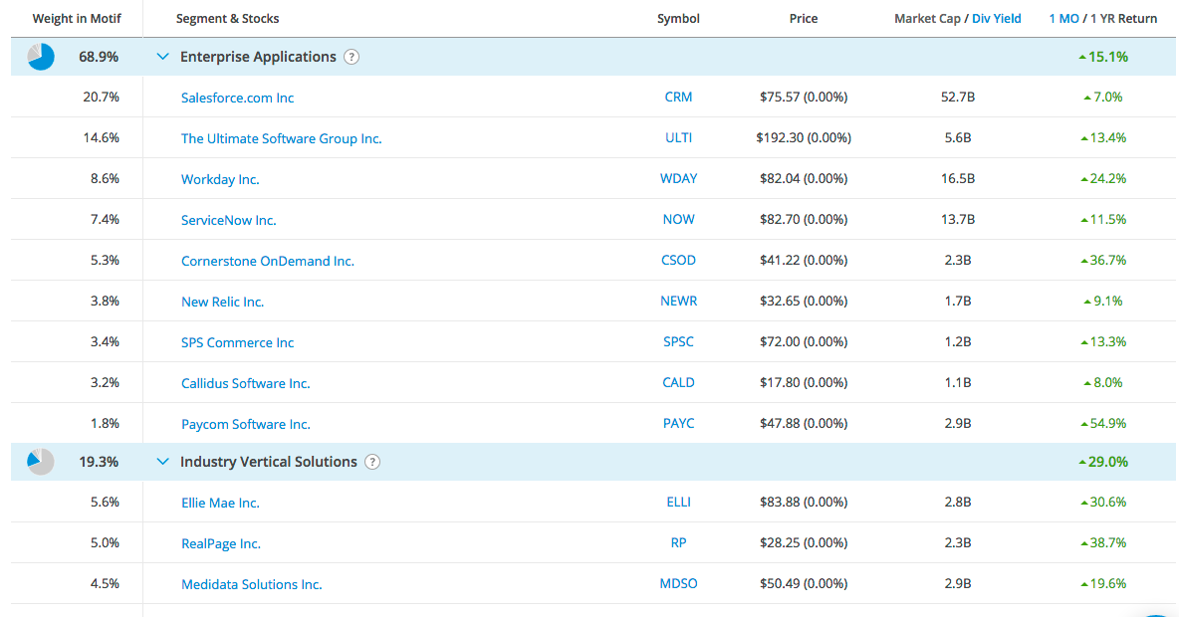
Task: Switch to Div Yield column view
Action: point(997,18)
